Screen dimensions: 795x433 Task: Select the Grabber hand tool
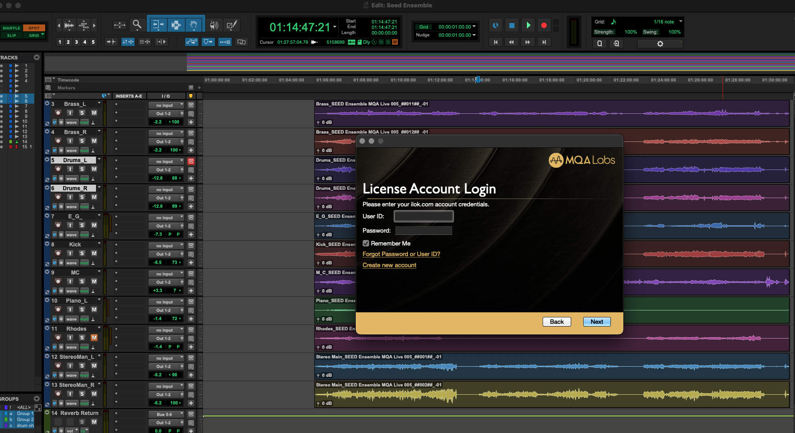click(194, 25)
